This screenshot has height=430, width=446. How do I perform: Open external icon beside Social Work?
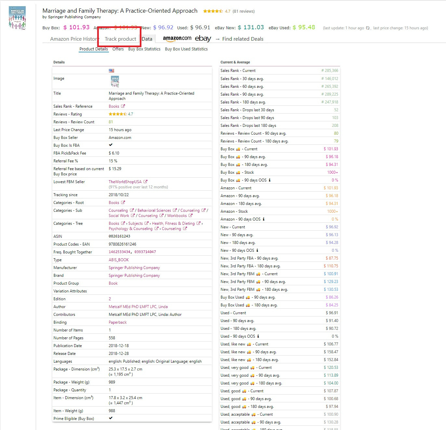pos(133,215)
